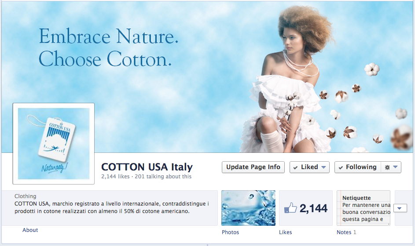
Task: Click the 2,144 number in Likes box
Action: pos(313,209)
